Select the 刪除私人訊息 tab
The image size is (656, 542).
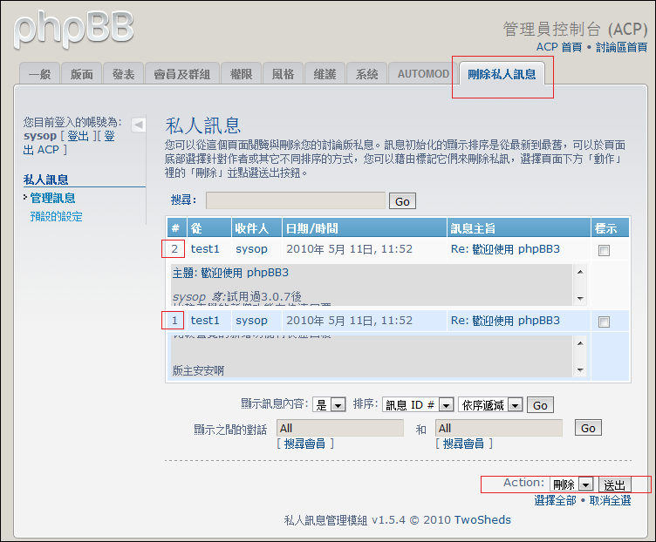pos(502,74)
